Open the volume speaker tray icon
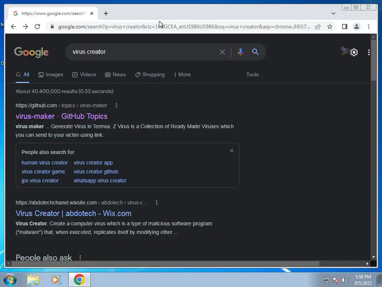The height and width of the screenshot is (287, 382). point(344,280)
